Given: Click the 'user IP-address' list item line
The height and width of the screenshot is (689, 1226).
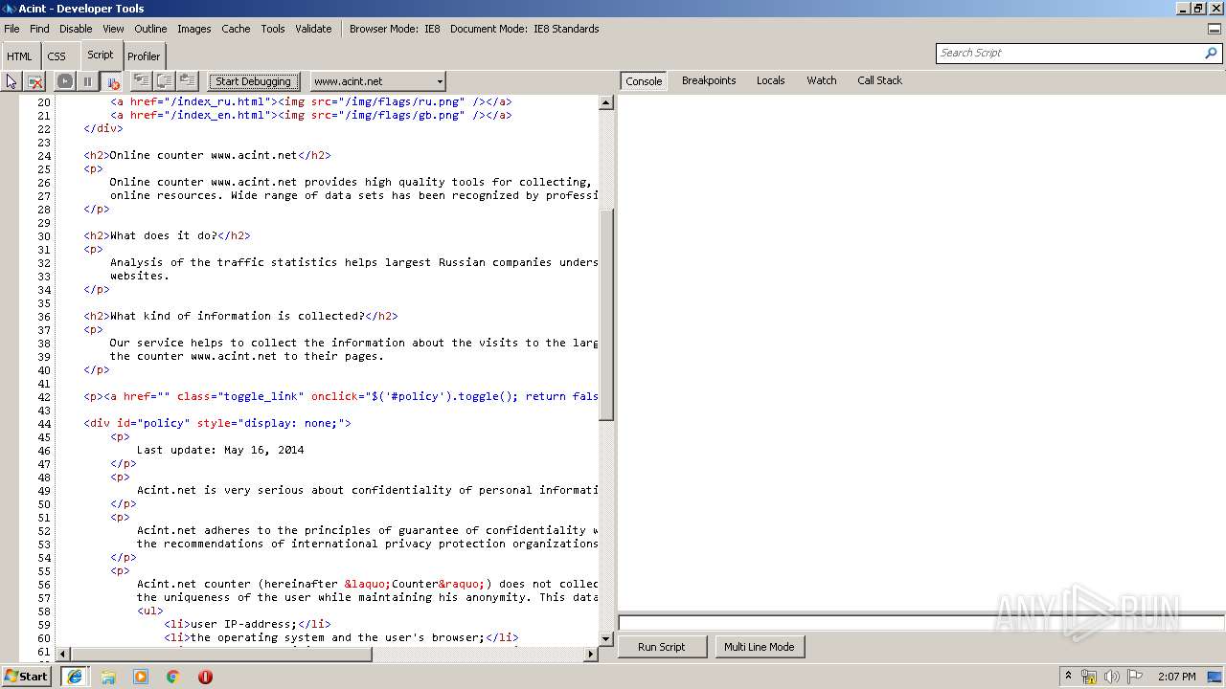Looking at the screenshot, I should pos(247,624).
